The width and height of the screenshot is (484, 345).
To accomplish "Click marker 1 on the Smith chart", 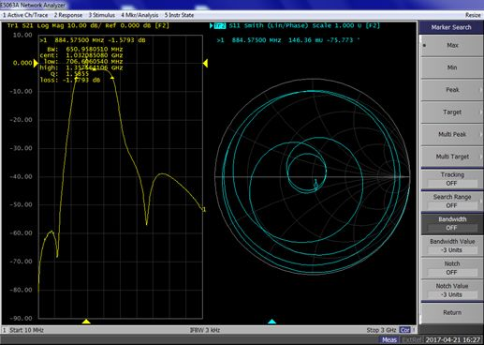I will pos(315,185).
